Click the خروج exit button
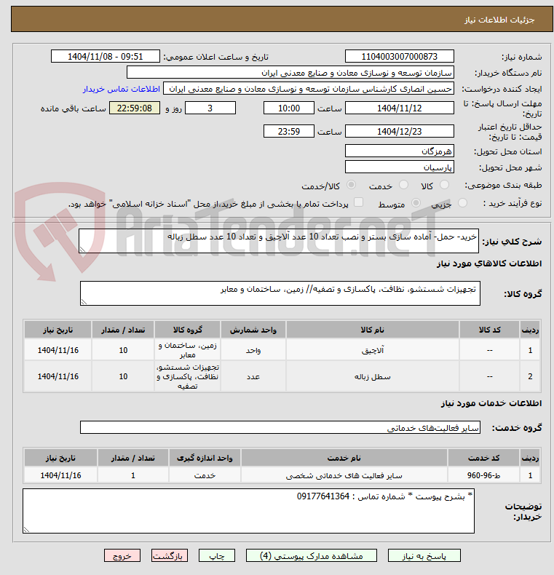Image resolution: width=554 pixels, height=575 pixels. 122,556
